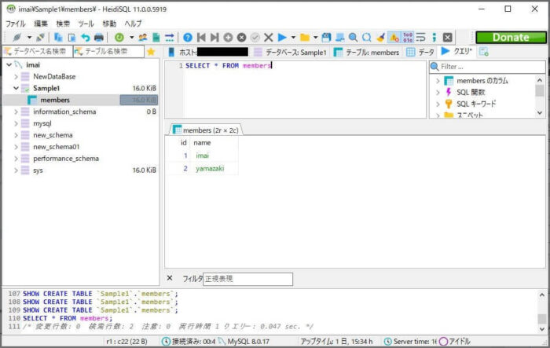Click the copy icon in toolbar
This screenshot has height=348, width=550.
58,38
